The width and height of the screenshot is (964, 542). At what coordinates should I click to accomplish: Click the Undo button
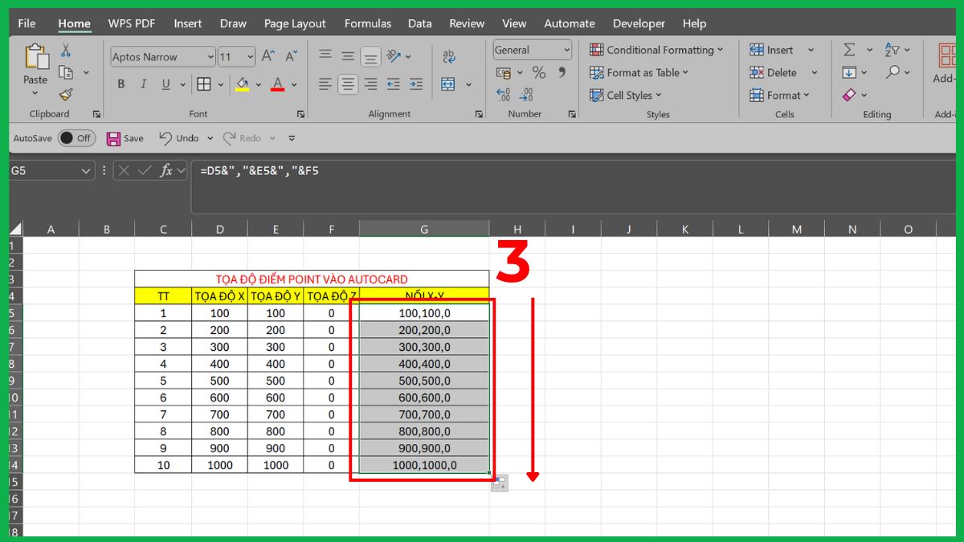click(x=177, y=137)
